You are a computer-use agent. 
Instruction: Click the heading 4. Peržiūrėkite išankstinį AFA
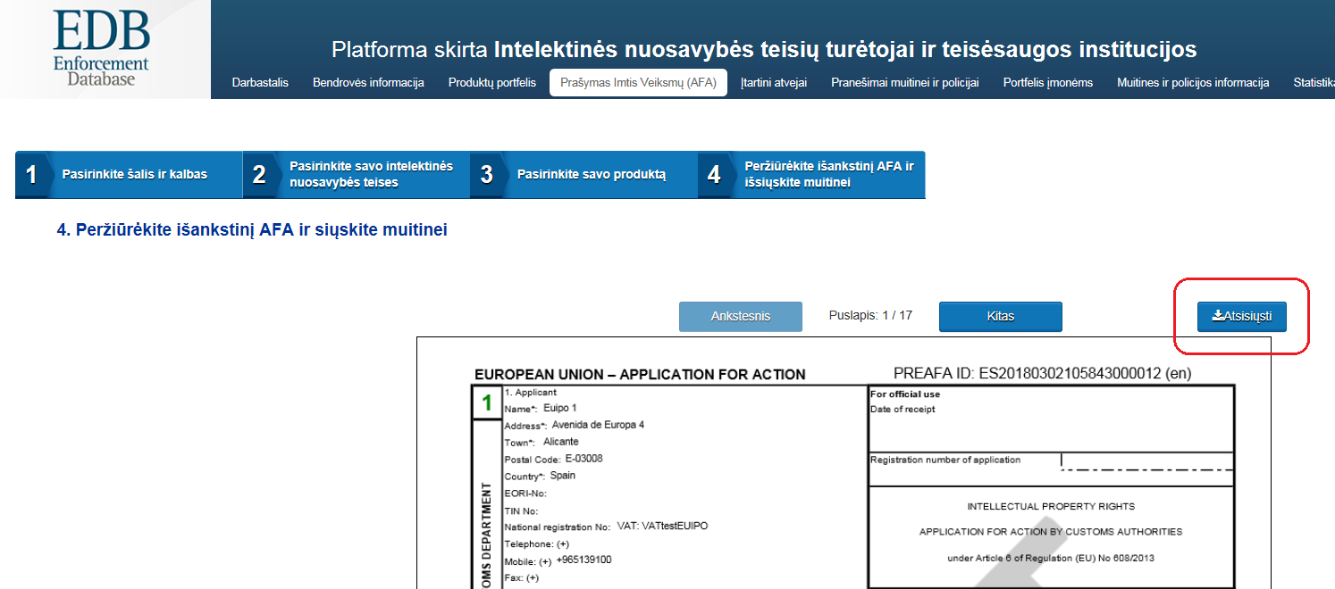(252, 230)
